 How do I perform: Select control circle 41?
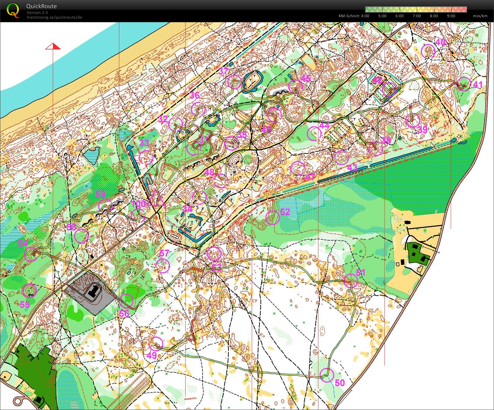coord(464,84)
